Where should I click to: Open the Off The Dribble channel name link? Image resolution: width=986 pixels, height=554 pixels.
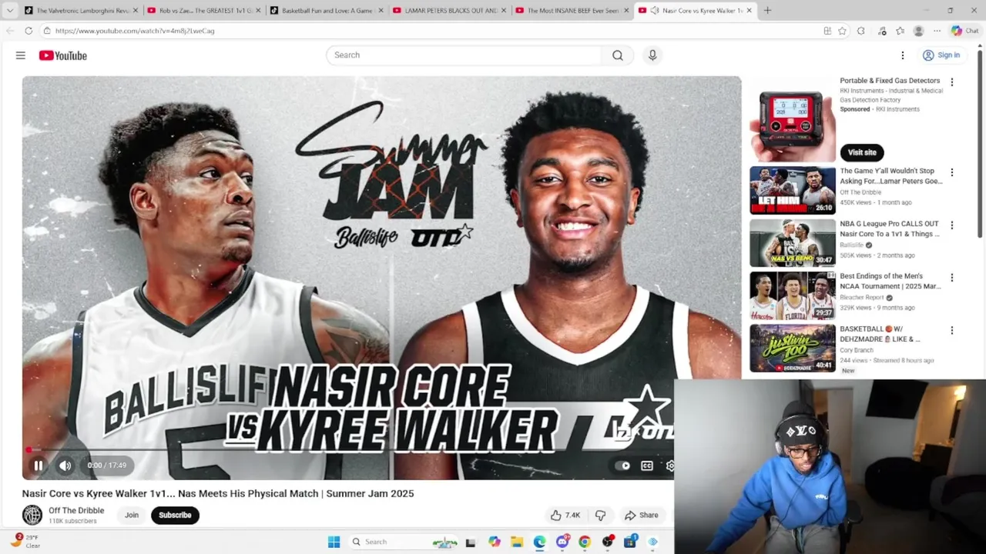[76, 510]
